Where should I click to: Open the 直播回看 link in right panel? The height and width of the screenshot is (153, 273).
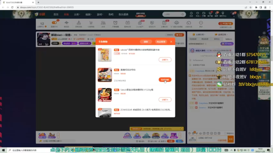coord(221,35)
